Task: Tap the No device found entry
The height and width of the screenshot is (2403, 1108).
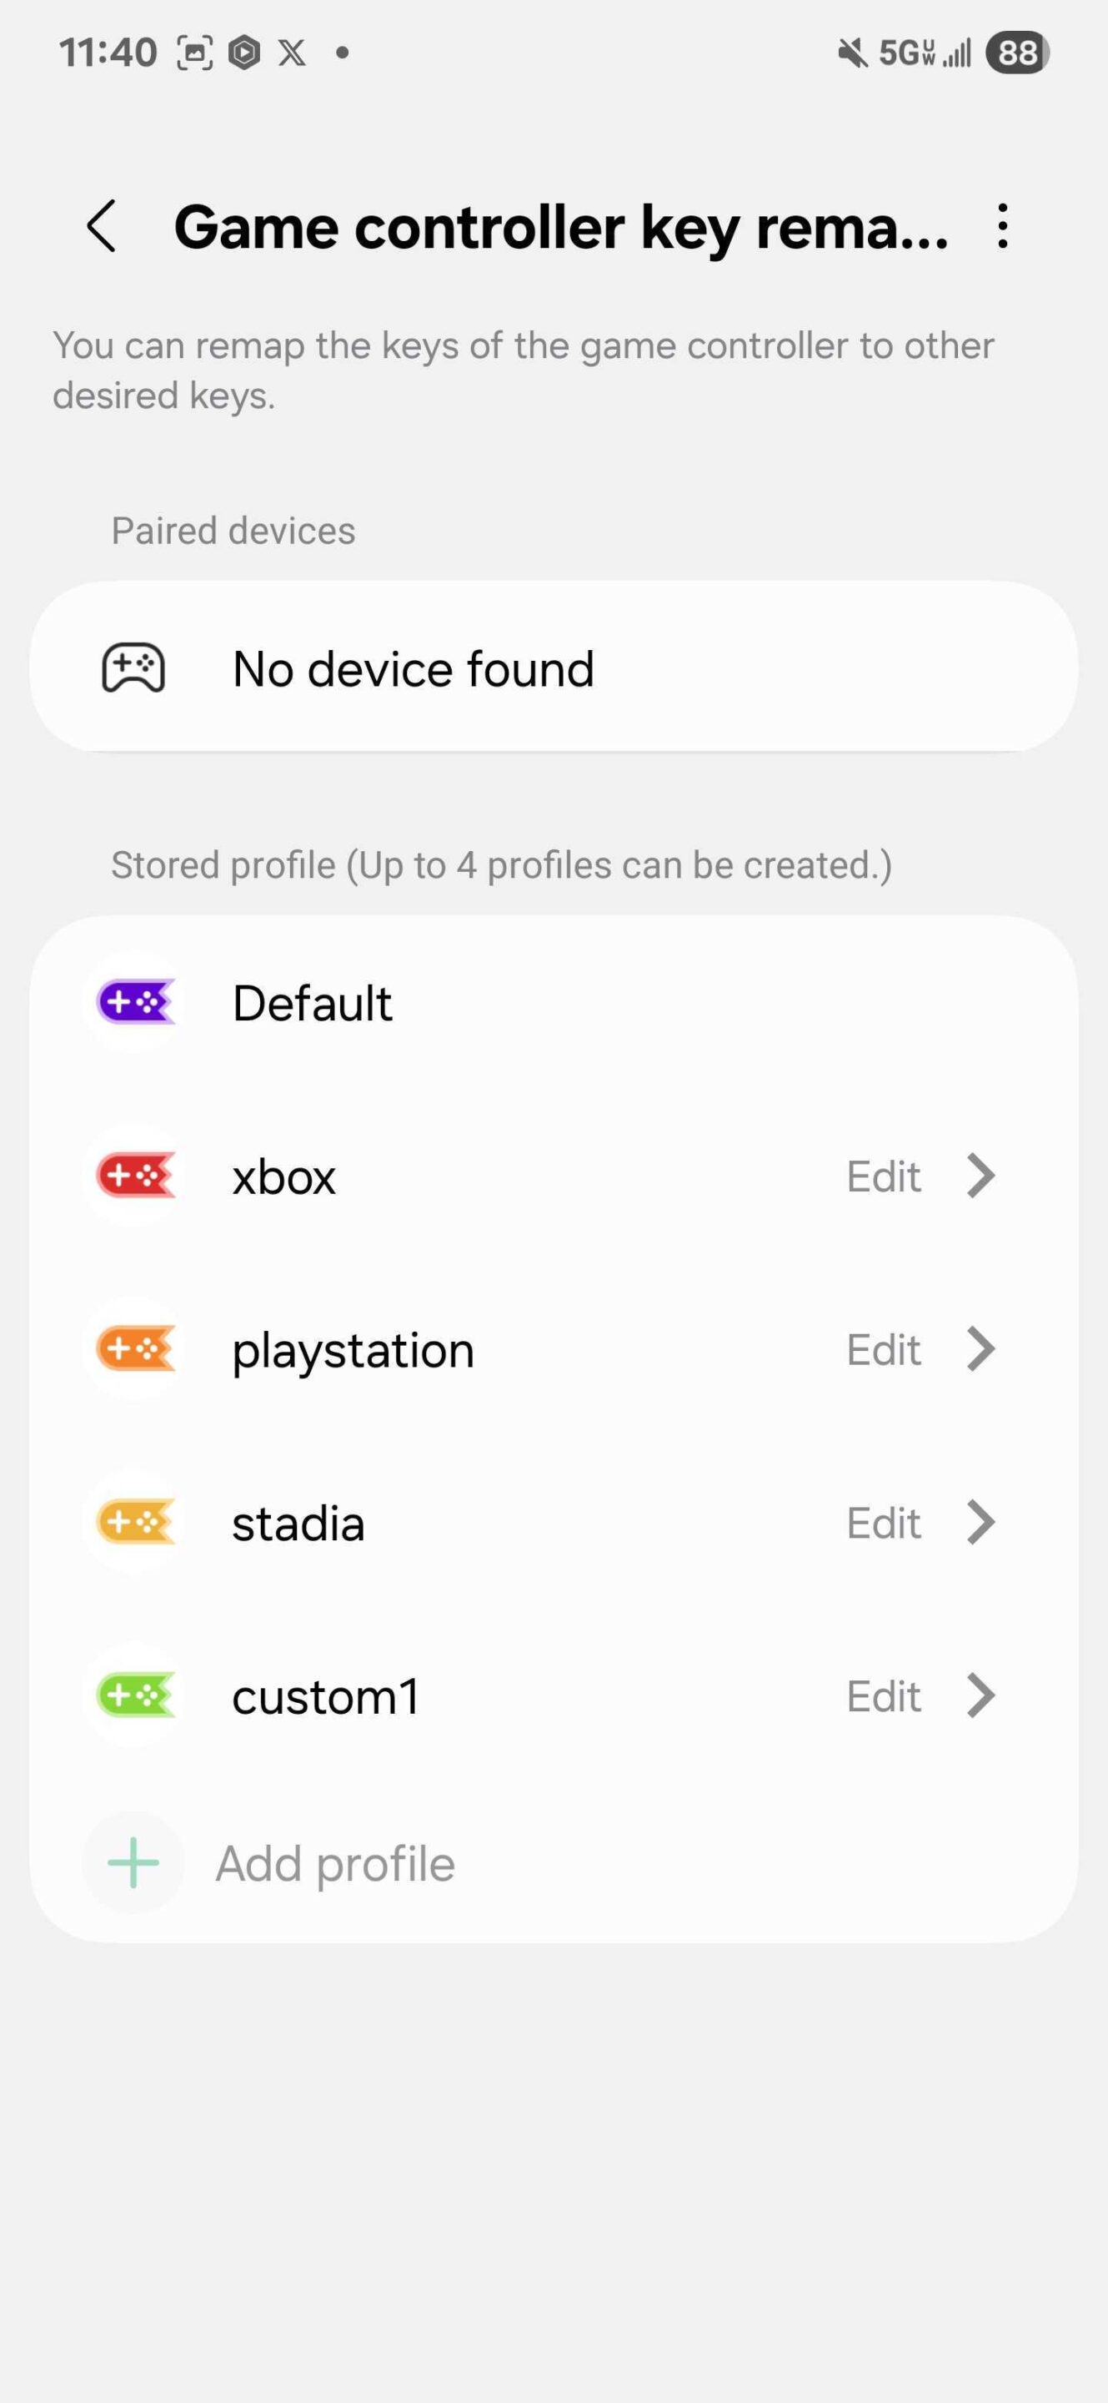Action: [x=413, y=669]
